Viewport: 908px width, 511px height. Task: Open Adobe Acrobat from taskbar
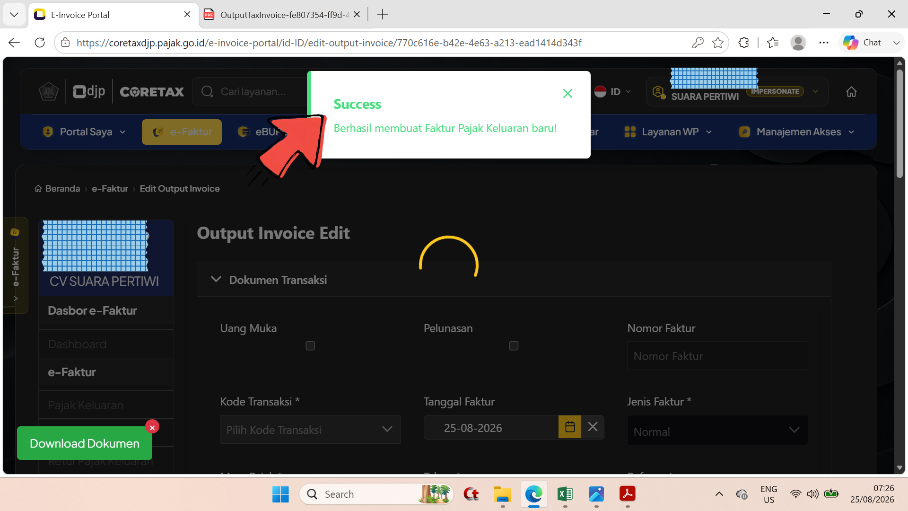(628, 494)
